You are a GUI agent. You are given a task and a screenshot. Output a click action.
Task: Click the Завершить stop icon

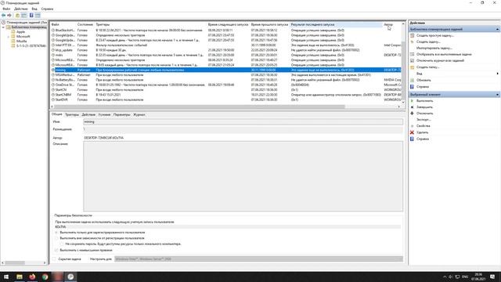click(x=413, y=107)
